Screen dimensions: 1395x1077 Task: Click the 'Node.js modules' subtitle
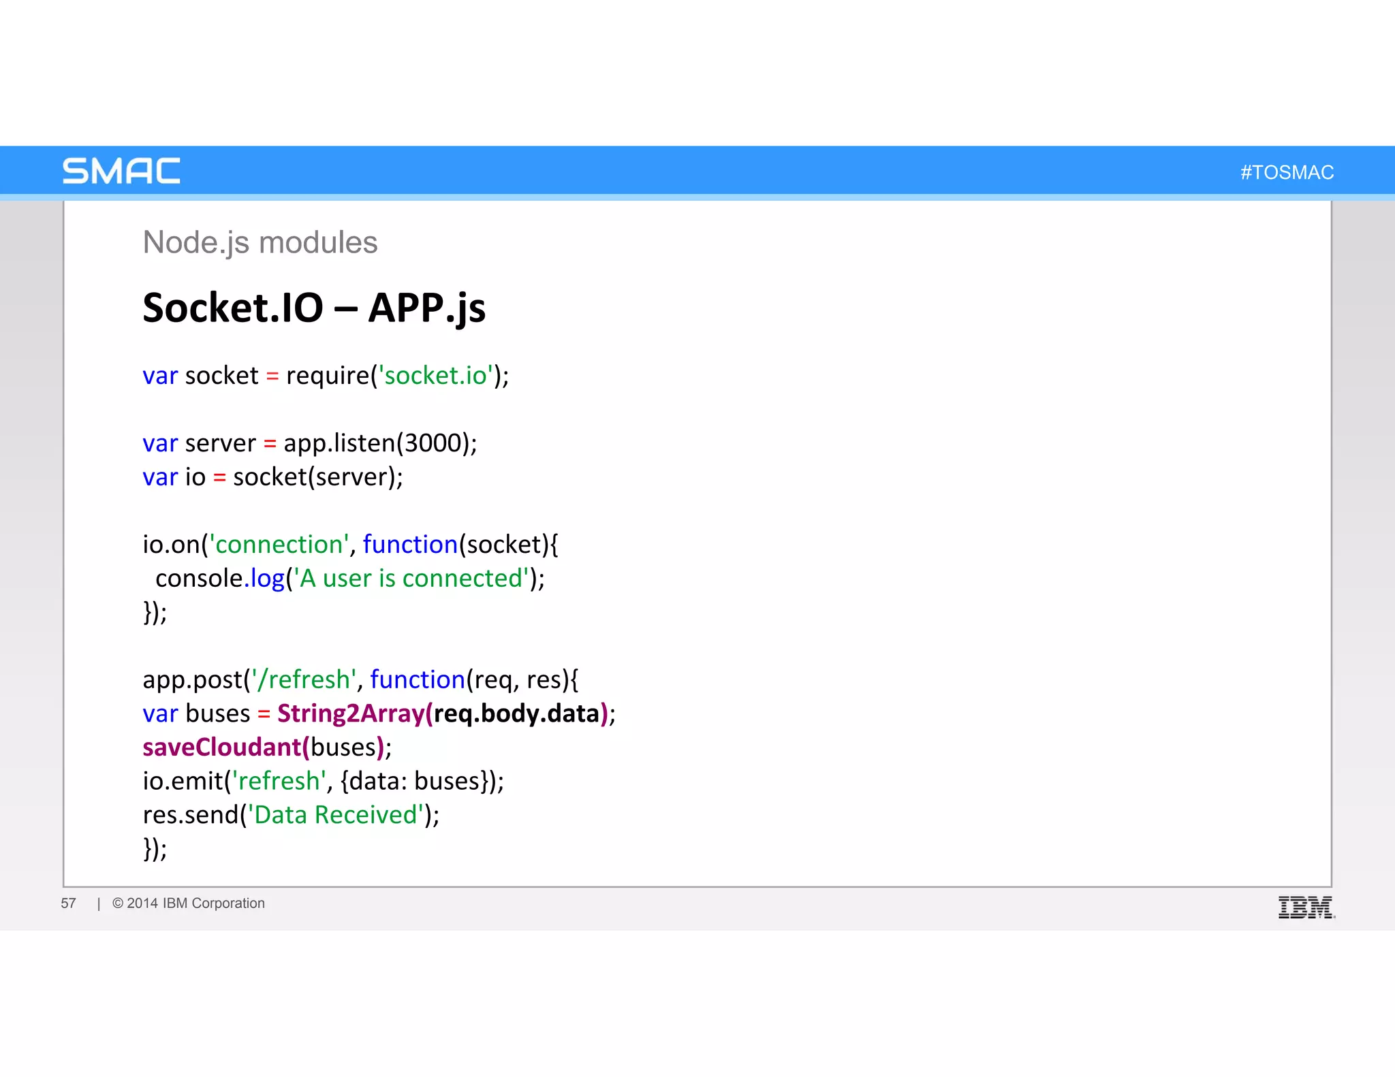click(260, 242)
